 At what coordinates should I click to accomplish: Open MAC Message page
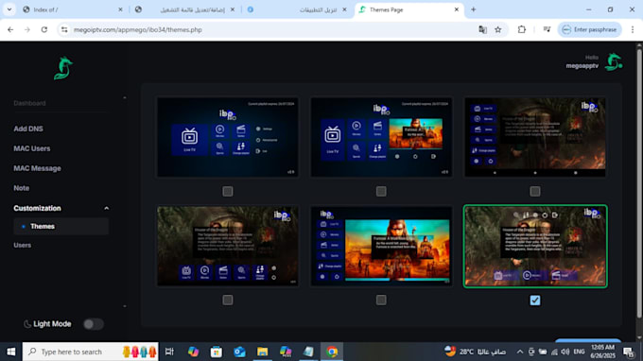(37, 168)
